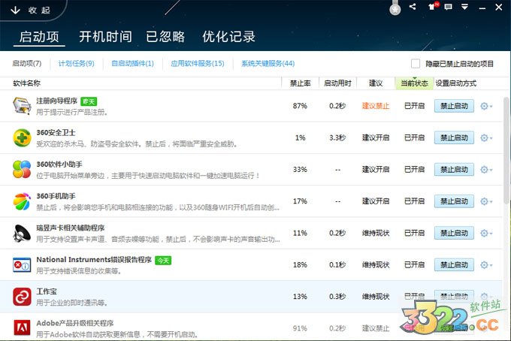Open the feedback message icon
Screen dimensions: 511x341
click(449, 7)
